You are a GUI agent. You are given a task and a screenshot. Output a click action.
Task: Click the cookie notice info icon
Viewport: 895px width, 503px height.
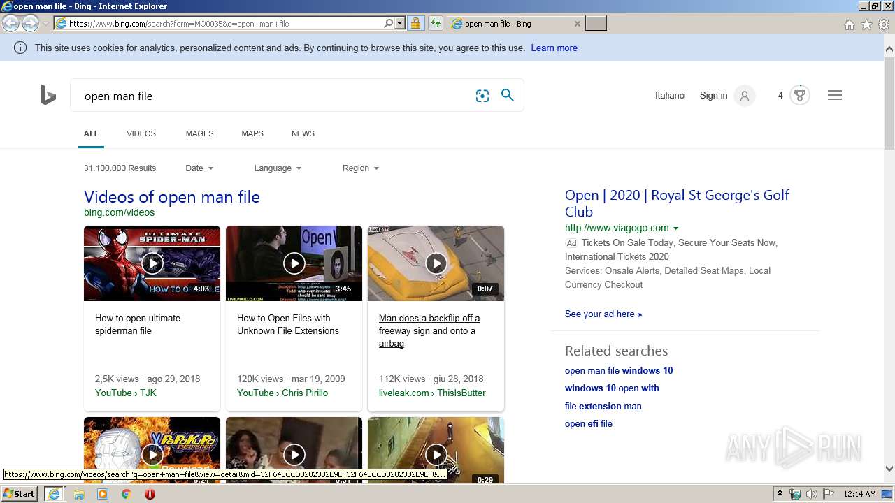(20, 48)
